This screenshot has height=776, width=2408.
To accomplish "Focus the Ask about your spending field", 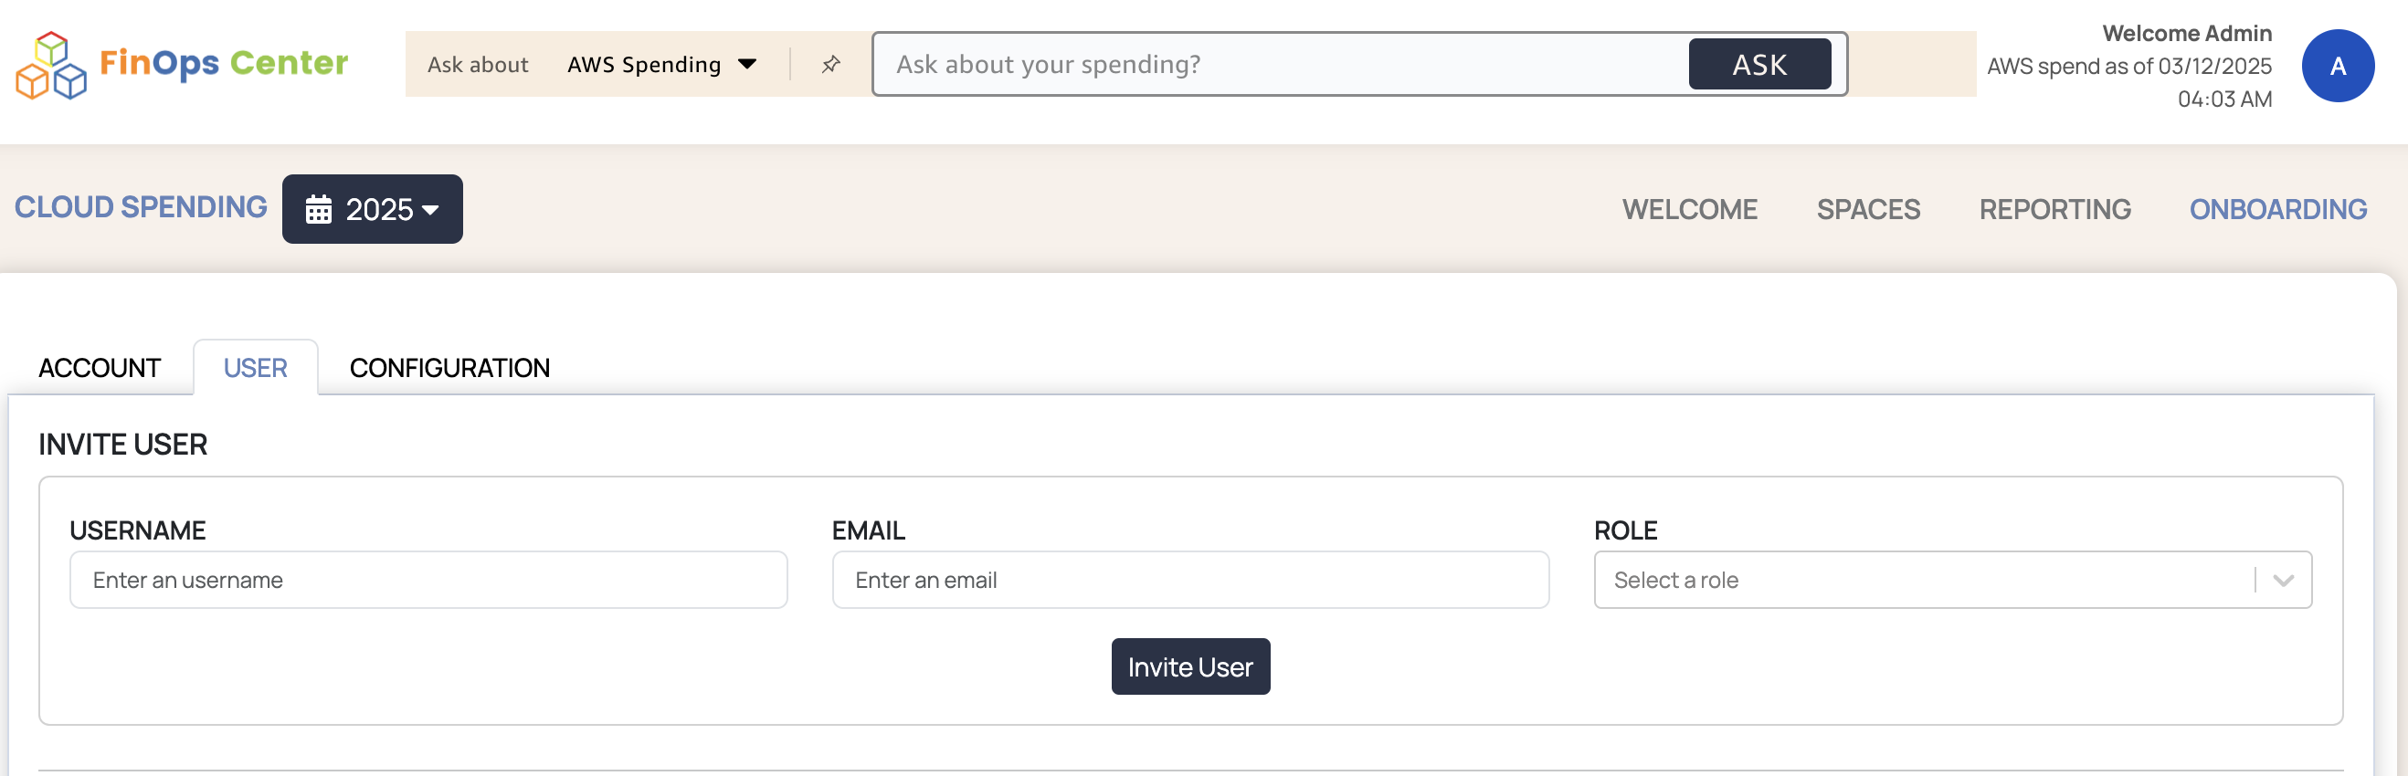I will [1281, 65].
